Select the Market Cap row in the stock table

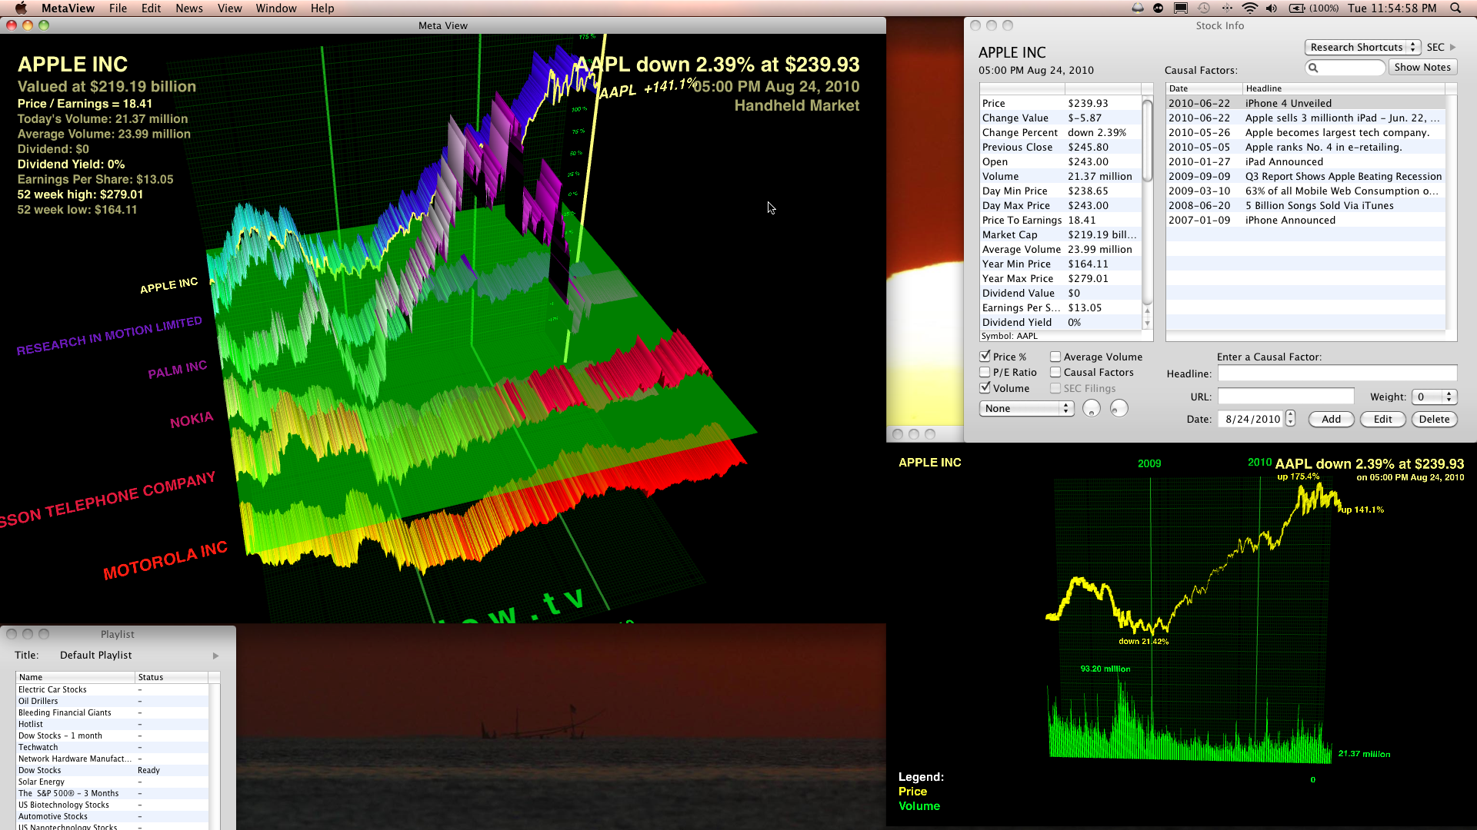point(1060,235)
